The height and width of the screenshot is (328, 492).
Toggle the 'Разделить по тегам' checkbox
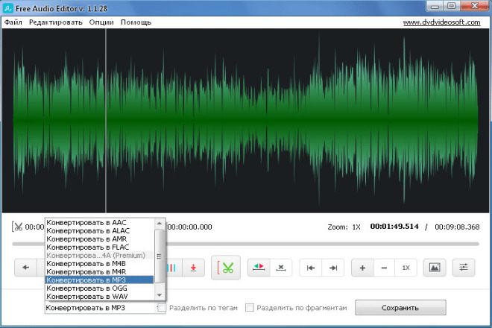[163, 307]
